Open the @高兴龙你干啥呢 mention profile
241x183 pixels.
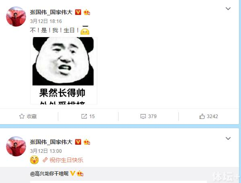coord(49,174)
